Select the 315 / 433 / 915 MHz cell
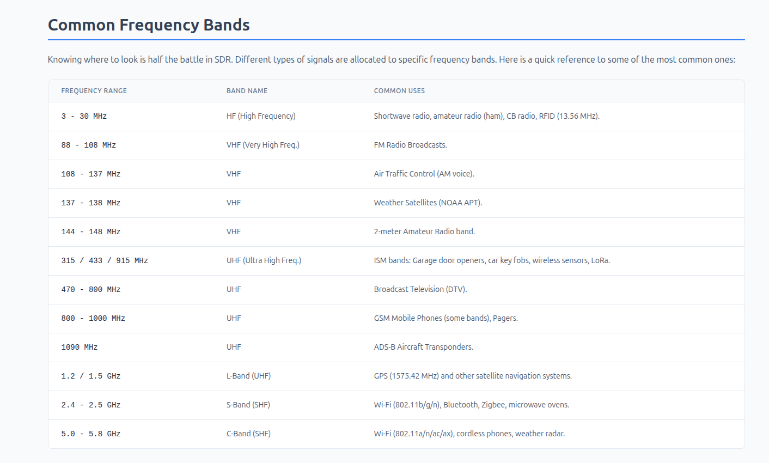Image resolution: width=769 pixels, height=463 pixels. (x=105, y=261)
